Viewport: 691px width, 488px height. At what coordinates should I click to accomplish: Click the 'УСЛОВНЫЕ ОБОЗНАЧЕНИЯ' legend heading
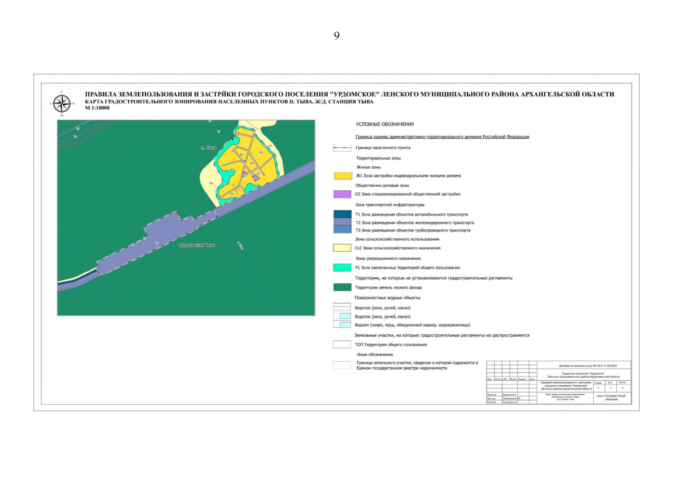pyautogui.click(x=385, y=124)
